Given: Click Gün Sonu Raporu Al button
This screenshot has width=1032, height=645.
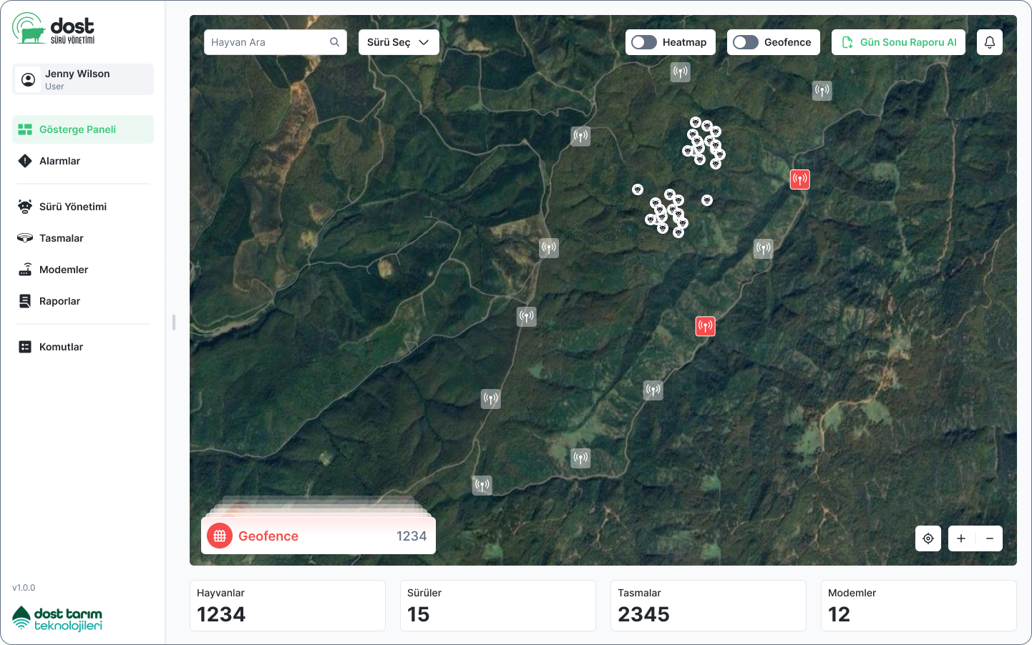Looking at the screenshot, I should tap(899, 42).
